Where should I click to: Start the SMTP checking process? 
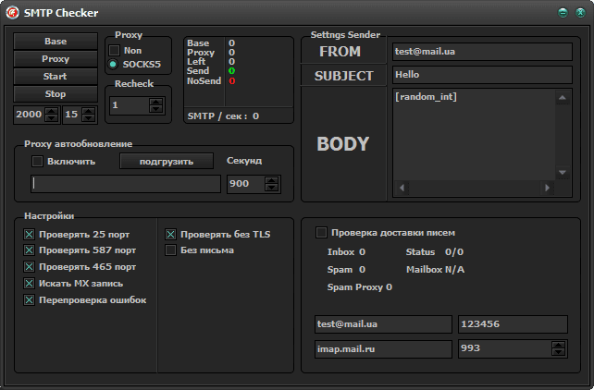56,76
